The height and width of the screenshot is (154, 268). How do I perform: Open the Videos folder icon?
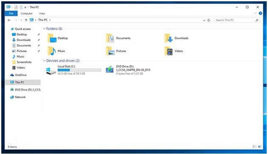pyautogui.click(x=169, y=51)
